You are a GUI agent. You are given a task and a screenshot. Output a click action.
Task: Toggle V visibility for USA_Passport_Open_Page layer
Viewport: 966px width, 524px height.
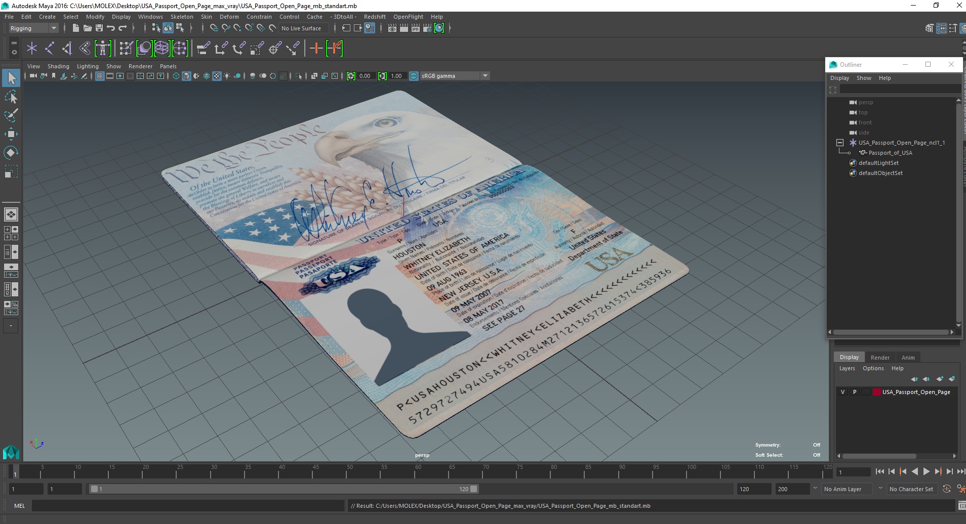(842, 392)
